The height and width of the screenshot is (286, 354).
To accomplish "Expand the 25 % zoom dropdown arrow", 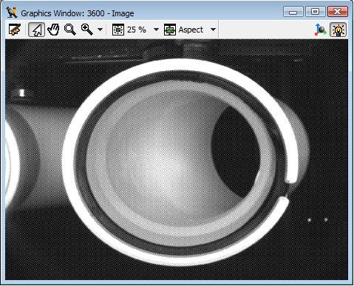I will (156, 30).
